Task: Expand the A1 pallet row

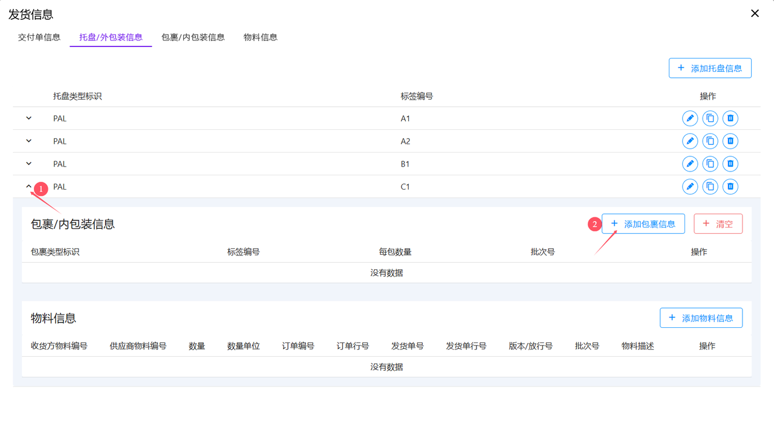Action: (29, 118)
